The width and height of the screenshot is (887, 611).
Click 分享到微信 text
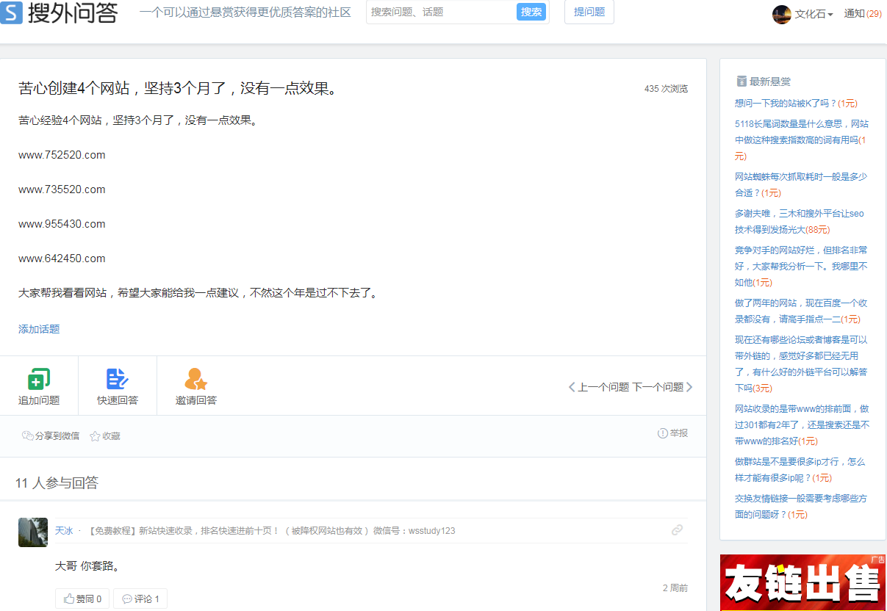pos(57,435)
